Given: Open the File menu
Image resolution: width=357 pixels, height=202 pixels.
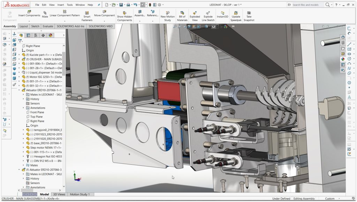Looking at the screenshot, I should (37, 5).
